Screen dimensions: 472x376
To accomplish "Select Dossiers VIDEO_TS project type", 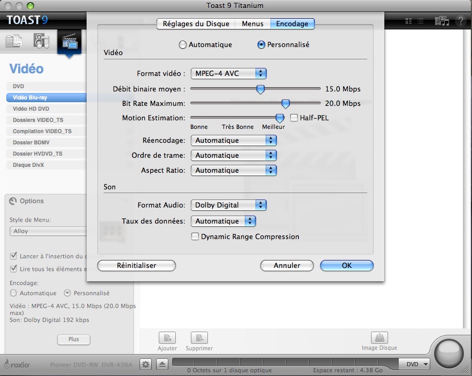I will click(47, 120).
